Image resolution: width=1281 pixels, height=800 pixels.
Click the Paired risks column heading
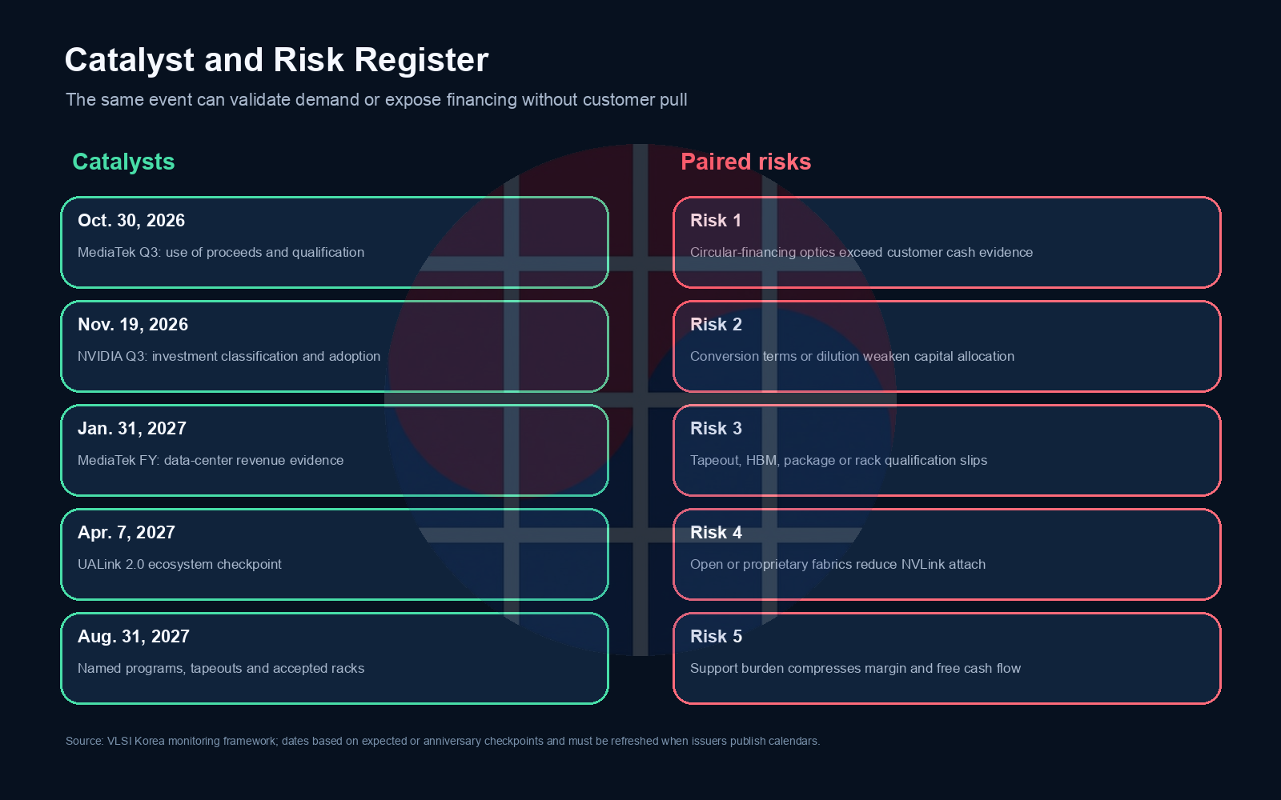746,162
